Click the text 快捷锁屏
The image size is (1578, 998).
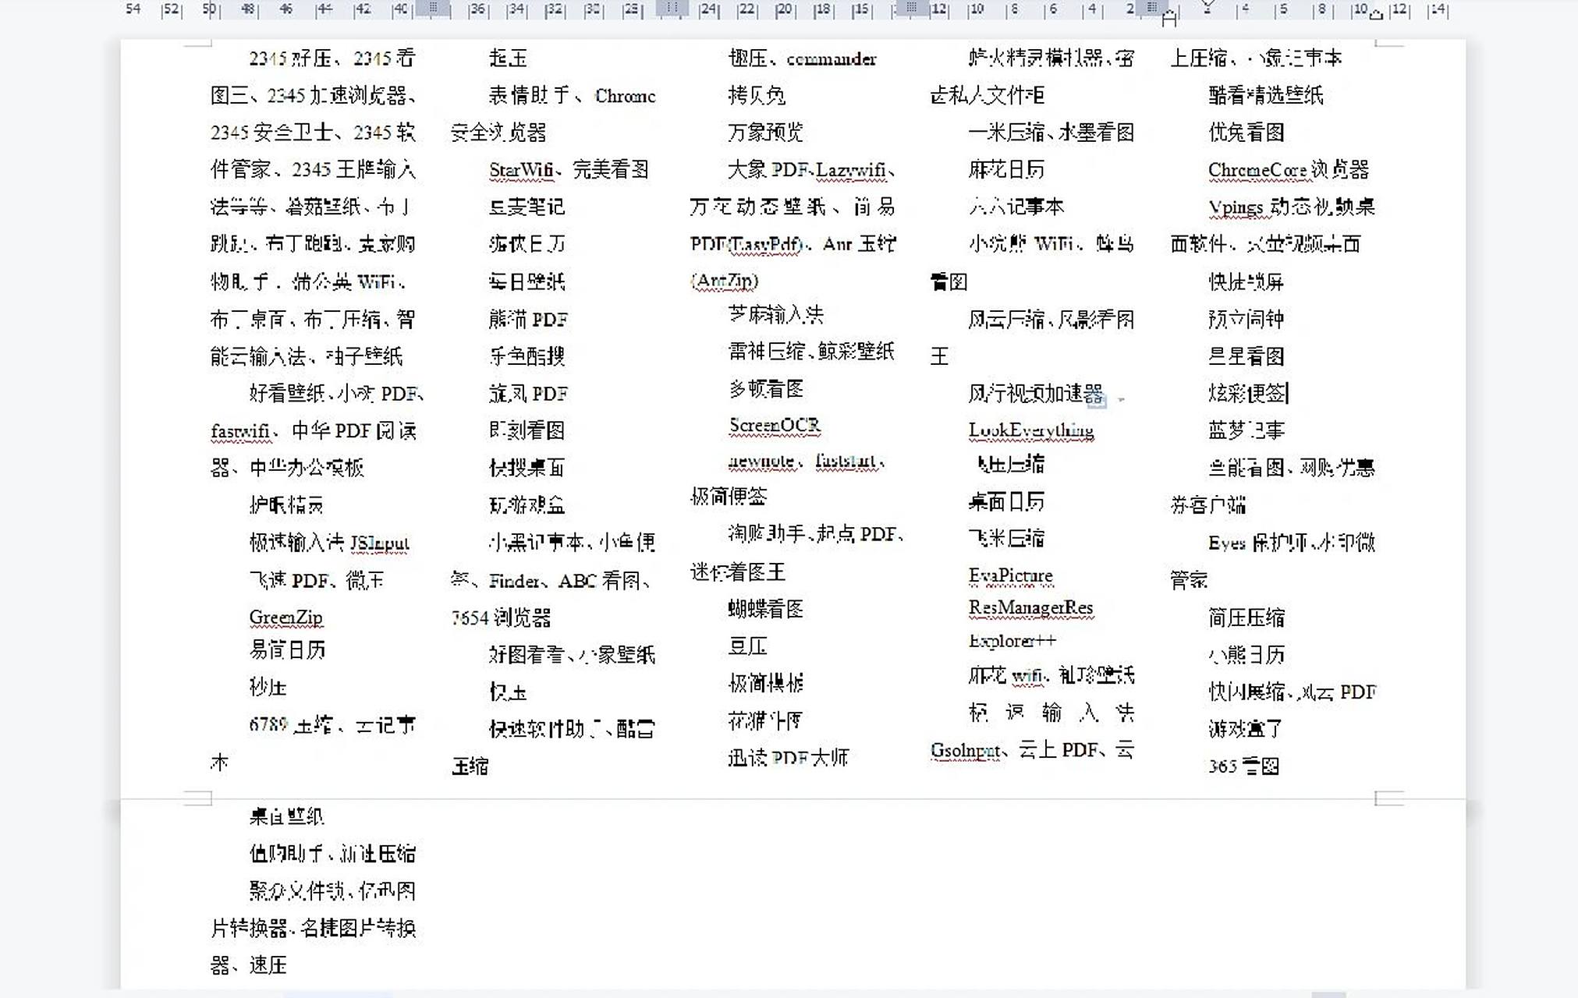(1246, 282)
